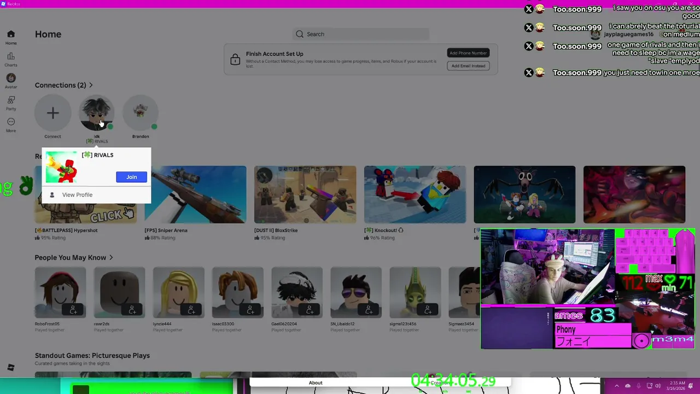Select the Brandon connection avatar
Viewport: 700px width, 394px height.
click(141, 113)
